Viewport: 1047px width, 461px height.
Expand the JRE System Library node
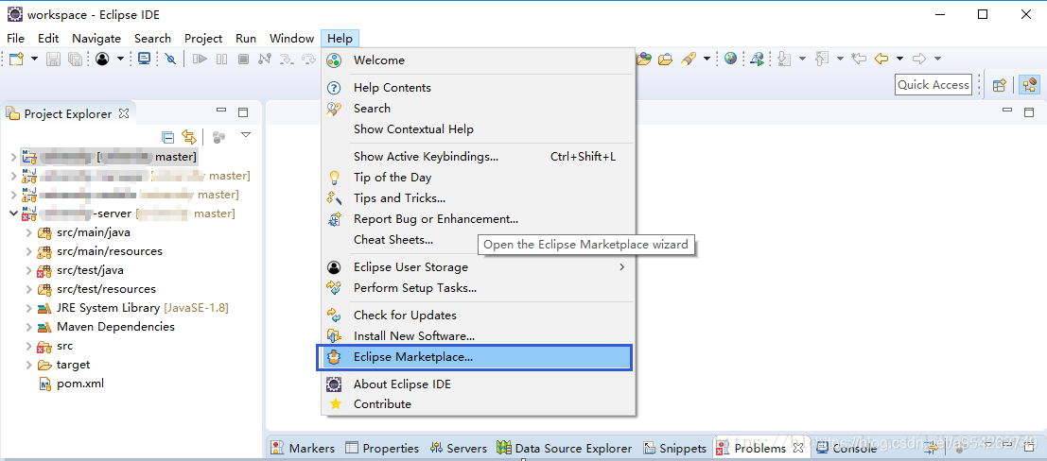pyautogui.click(x=28, y=308)
